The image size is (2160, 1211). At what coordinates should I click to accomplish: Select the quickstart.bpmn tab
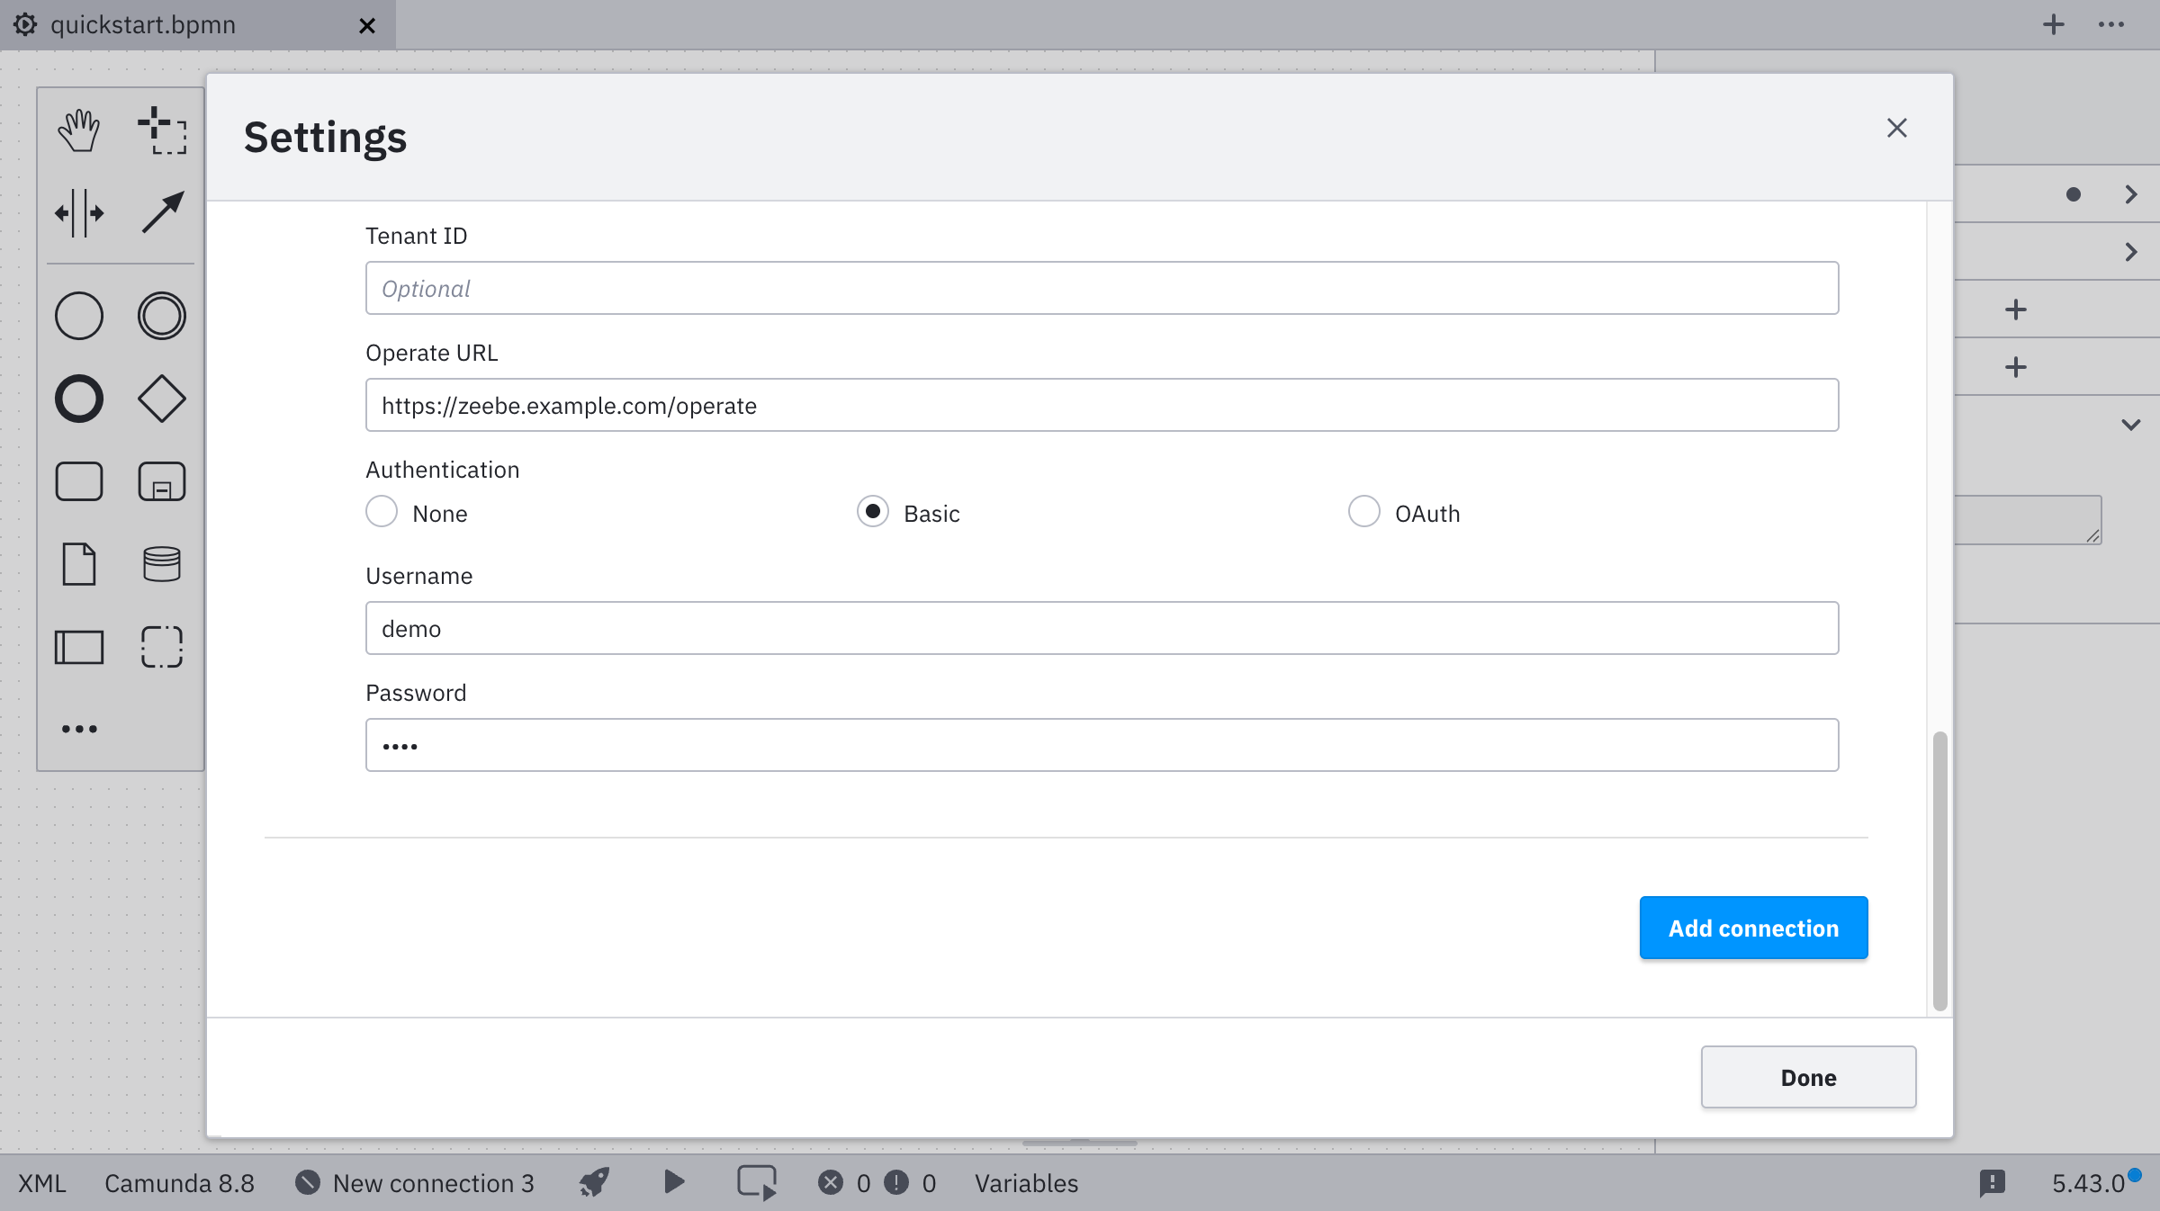point(144,24)
